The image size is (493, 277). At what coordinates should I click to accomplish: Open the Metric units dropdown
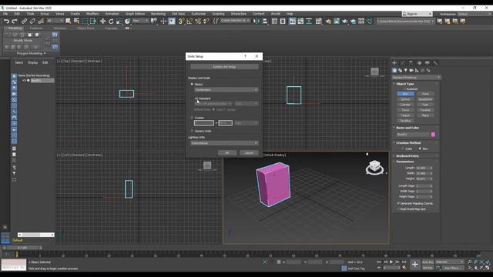[226, 90]
